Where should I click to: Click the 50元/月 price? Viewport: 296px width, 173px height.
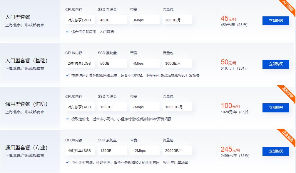tap(228, 62)
